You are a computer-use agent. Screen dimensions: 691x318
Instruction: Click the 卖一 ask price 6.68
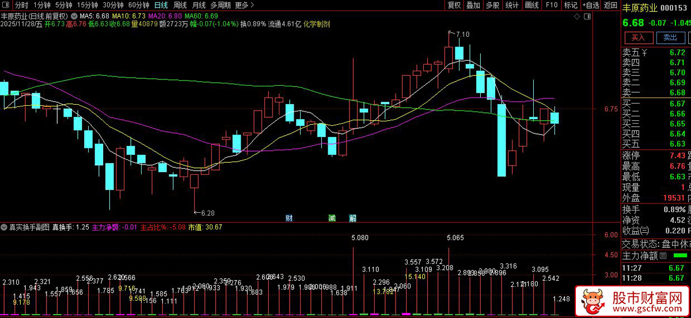tap(677, 93)
